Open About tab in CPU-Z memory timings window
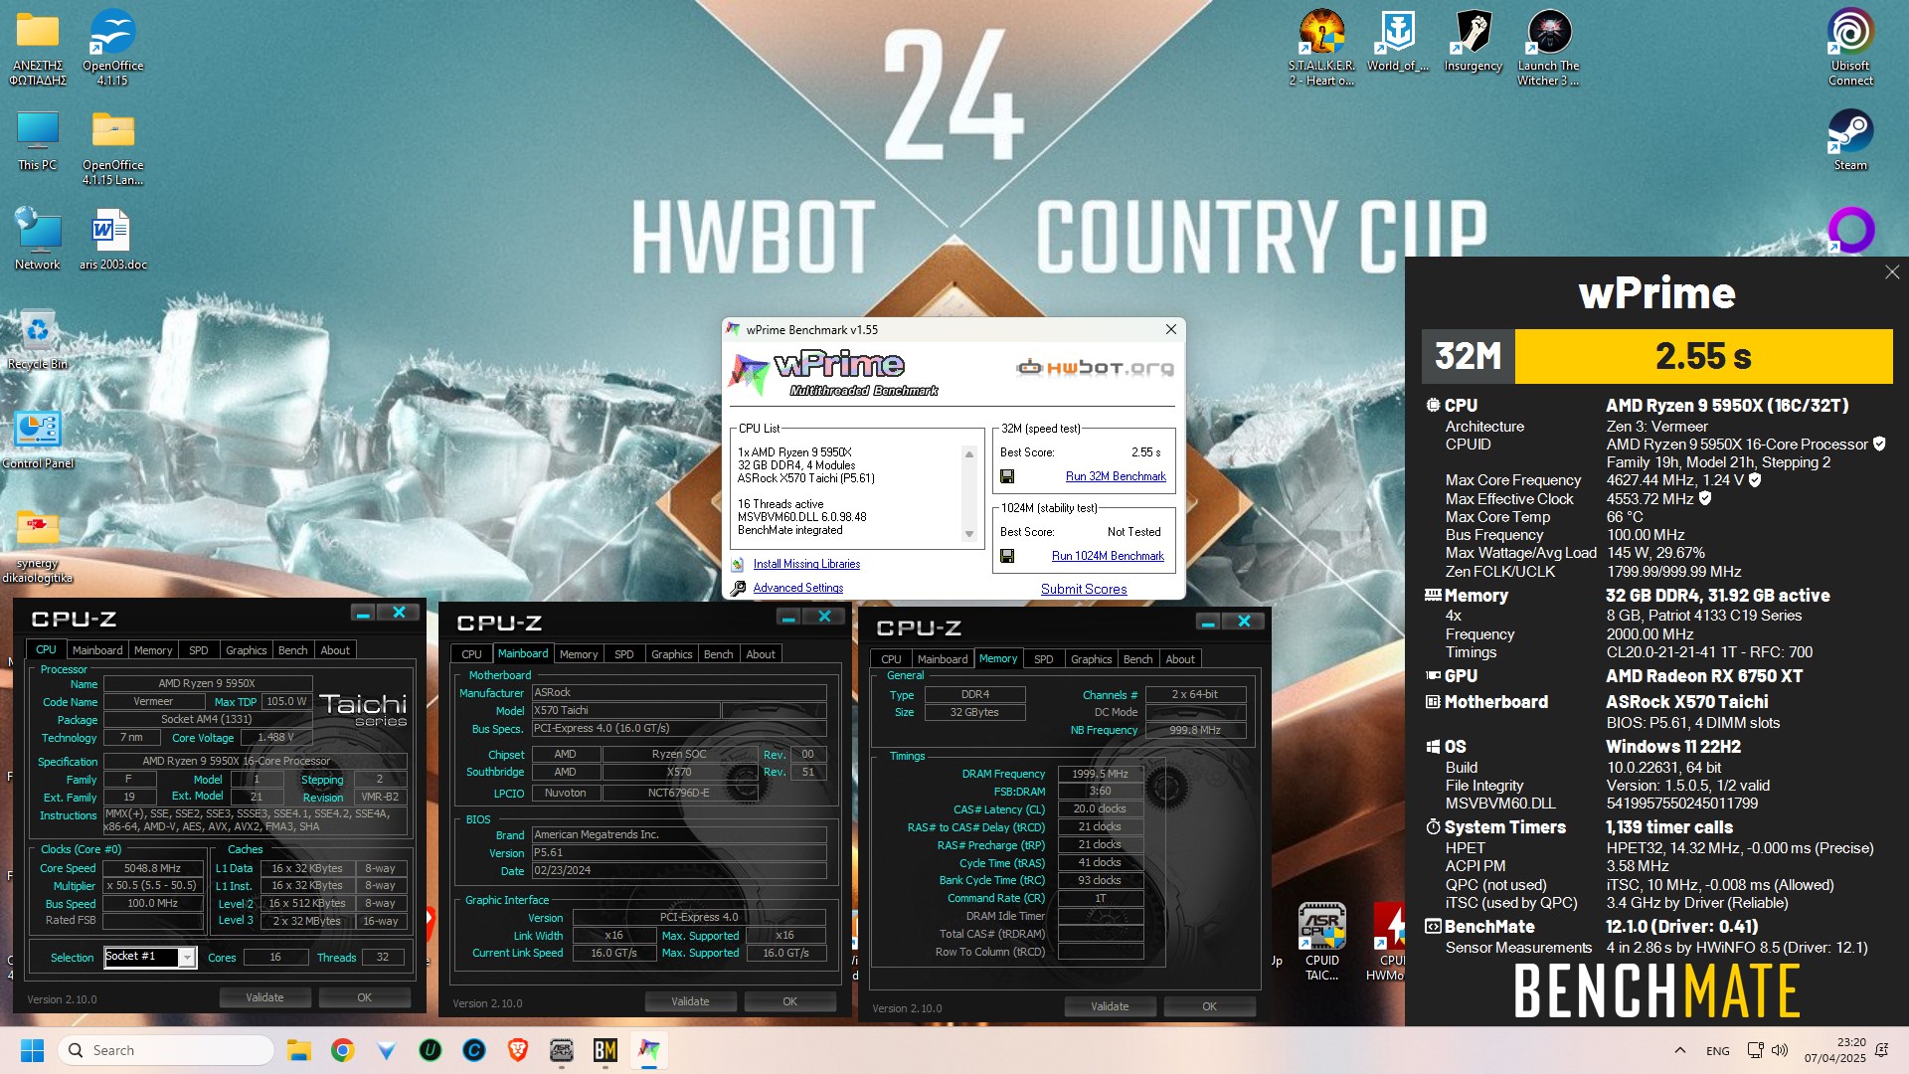1909x1074 pixels. tap(1180, 659)
